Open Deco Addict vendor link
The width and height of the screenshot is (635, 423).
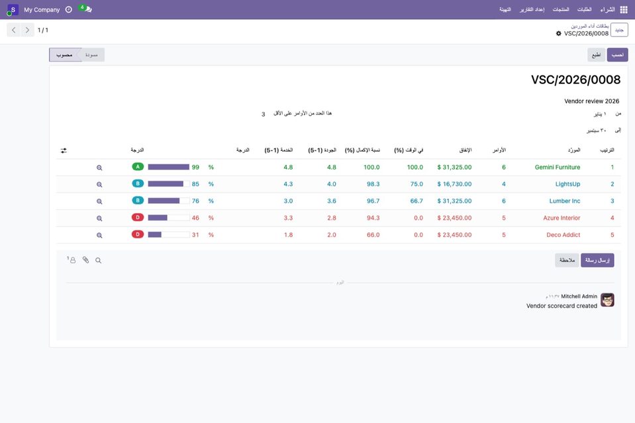(563, 235)
